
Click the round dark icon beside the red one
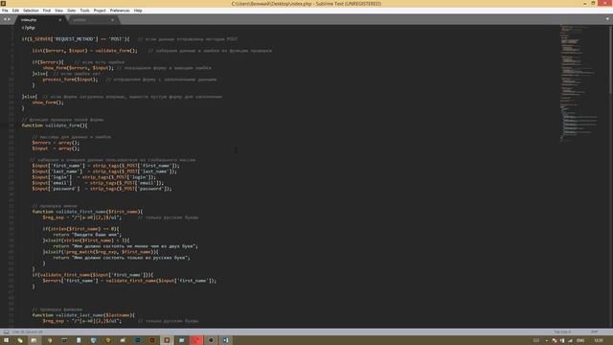211,340
